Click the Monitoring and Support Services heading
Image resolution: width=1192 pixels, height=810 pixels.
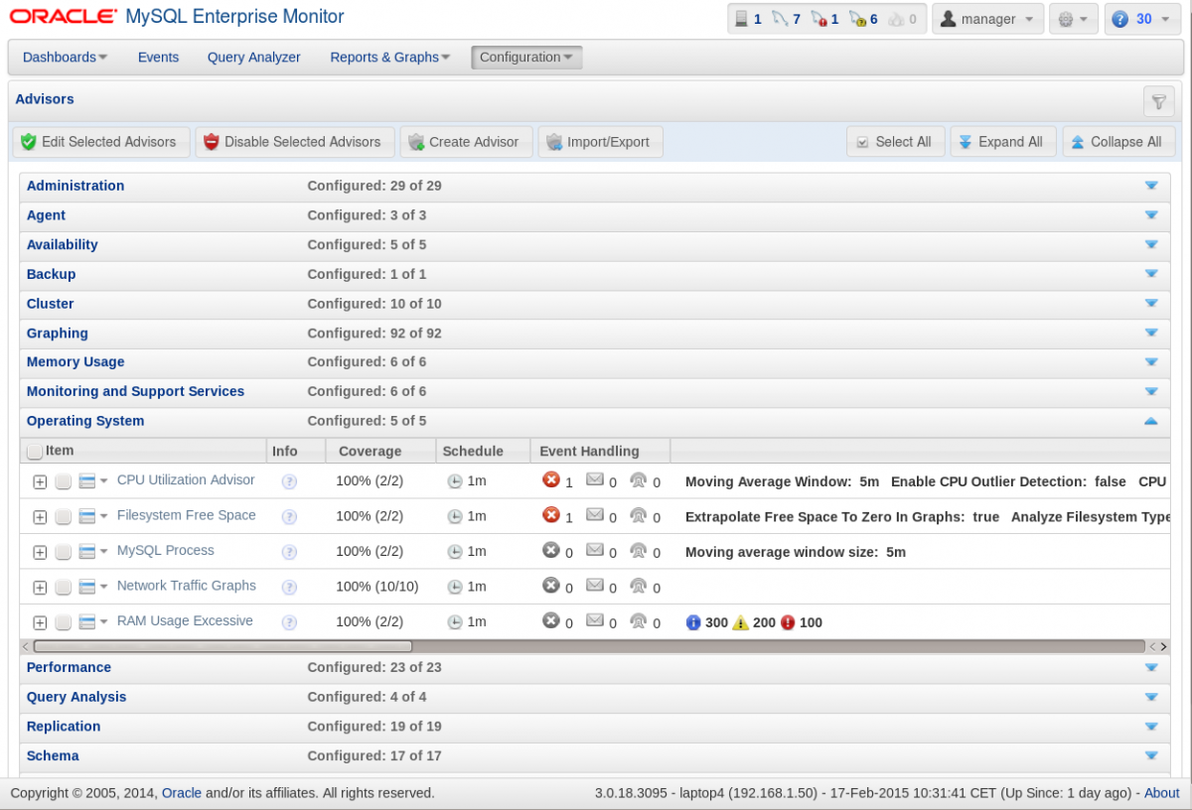coord(135,391)
